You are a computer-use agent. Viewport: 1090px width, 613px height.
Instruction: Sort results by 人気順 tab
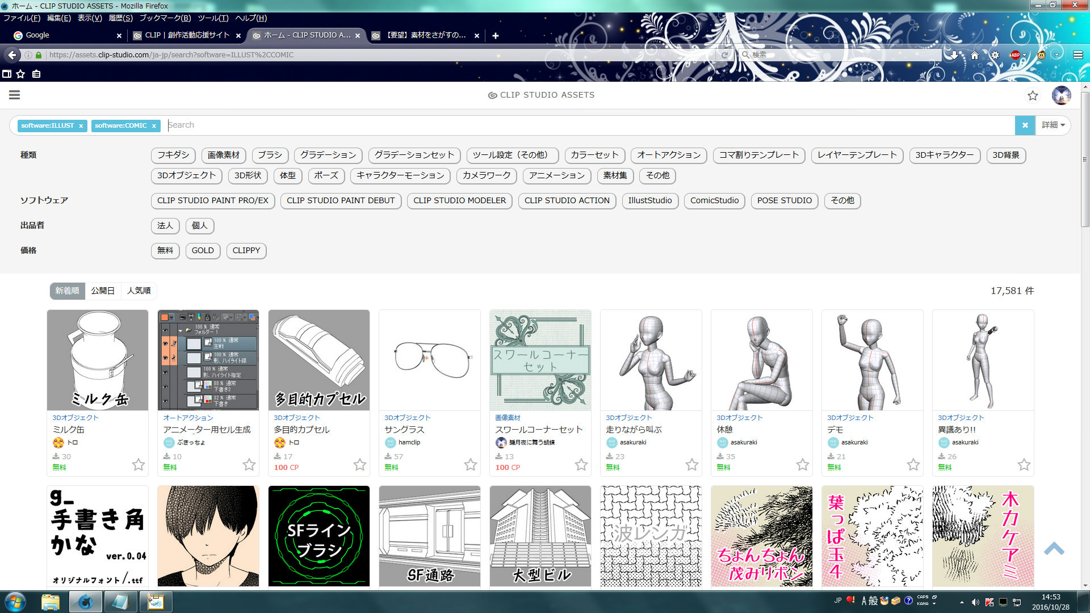click(x=139, y=291)
